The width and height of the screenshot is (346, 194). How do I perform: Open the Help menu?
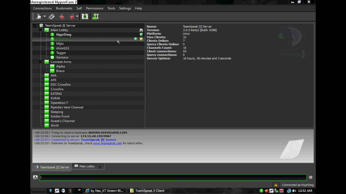(138, 8)
